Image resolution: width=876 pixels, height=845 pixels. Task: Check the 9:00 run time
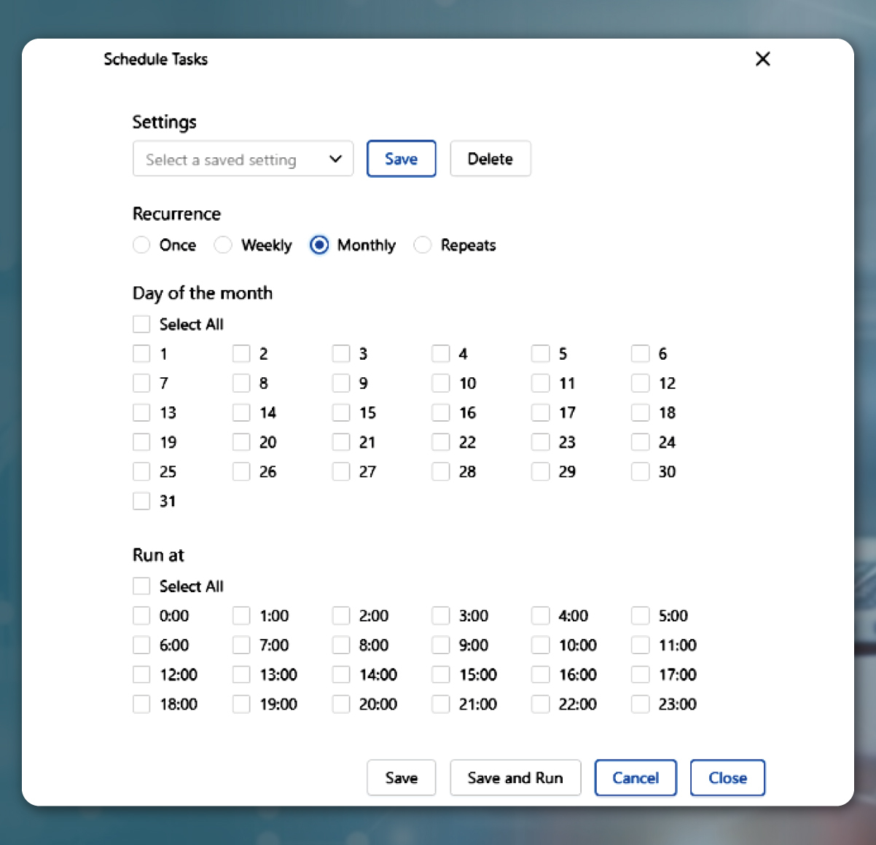click(x=440, y=645)
